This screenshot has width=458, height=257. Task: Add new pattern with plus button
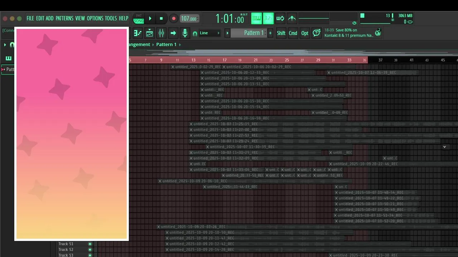click(270, 33)
